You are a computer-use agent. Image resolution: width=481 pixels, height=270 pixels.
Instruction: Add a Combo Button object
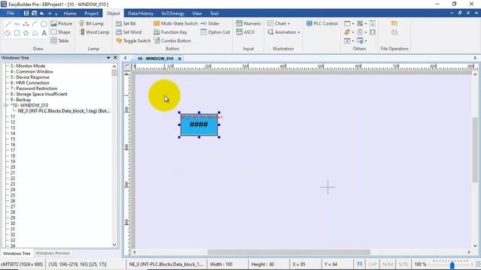point(172,40)
